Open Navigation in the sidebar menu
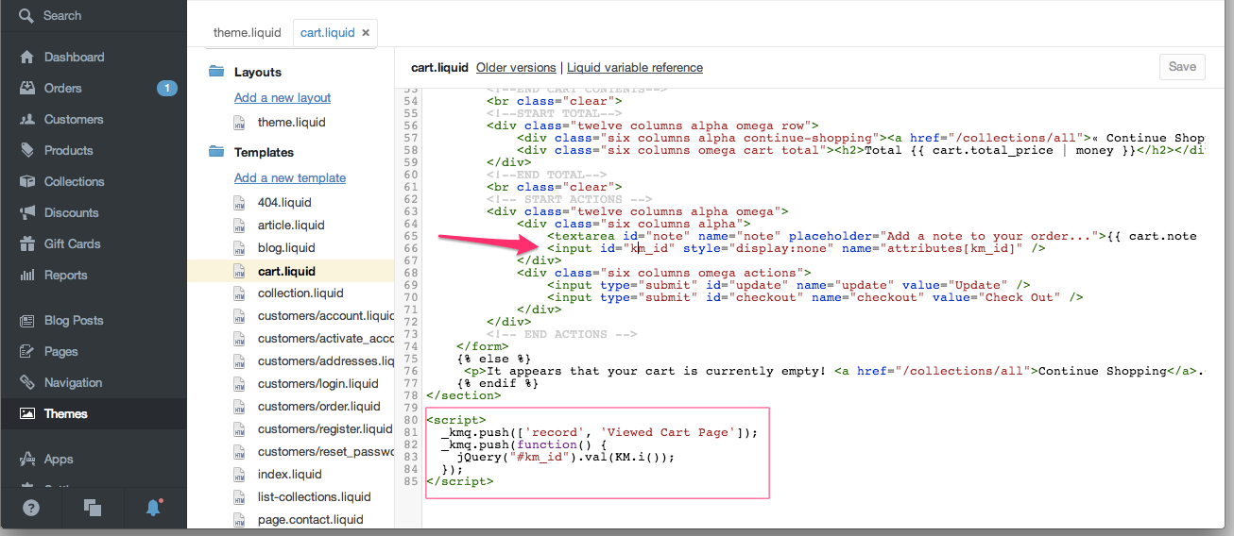Viewport: 1234px width, 536px height. [73, 383]
